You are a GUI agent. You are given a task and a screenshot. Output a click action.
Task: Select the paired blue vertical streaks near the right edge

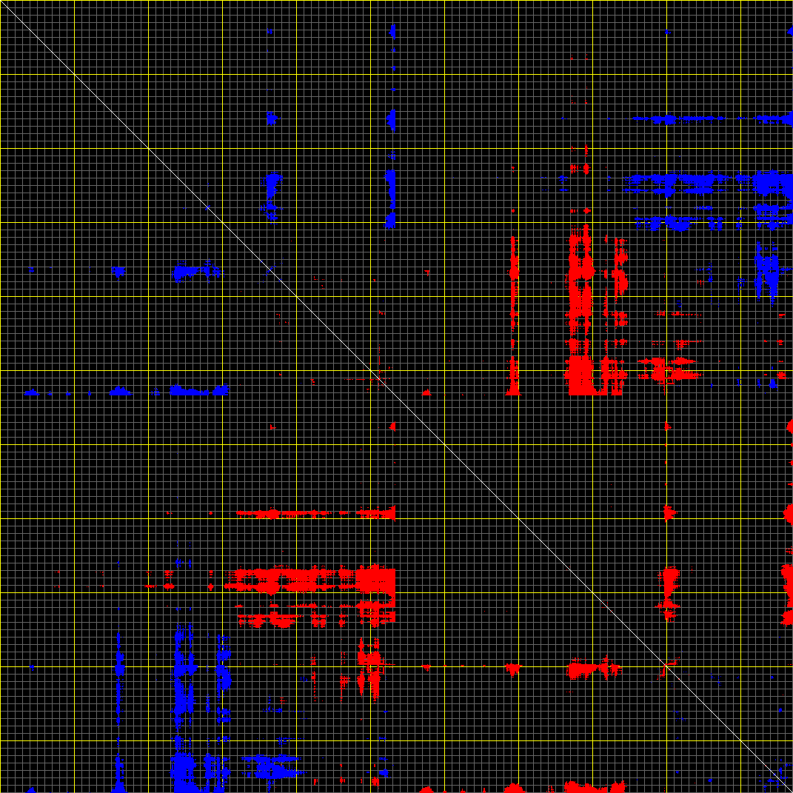tap(766, 273)
